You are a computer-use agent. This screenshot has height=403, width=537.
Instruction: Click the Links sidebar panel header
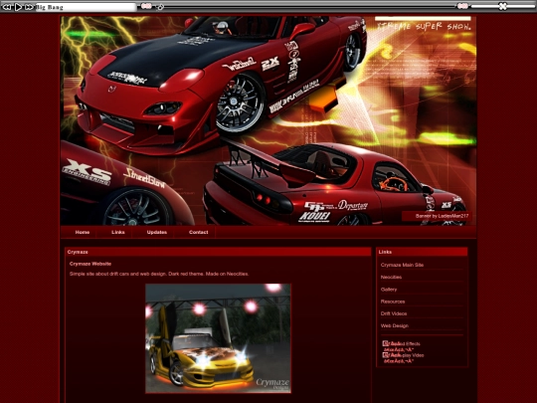422,252
